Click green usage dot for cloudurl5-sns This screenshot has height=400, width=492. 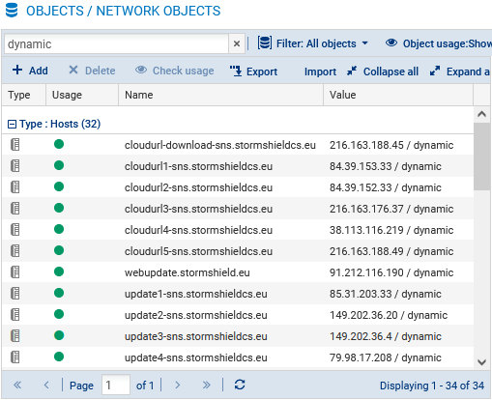pos(59,250)
